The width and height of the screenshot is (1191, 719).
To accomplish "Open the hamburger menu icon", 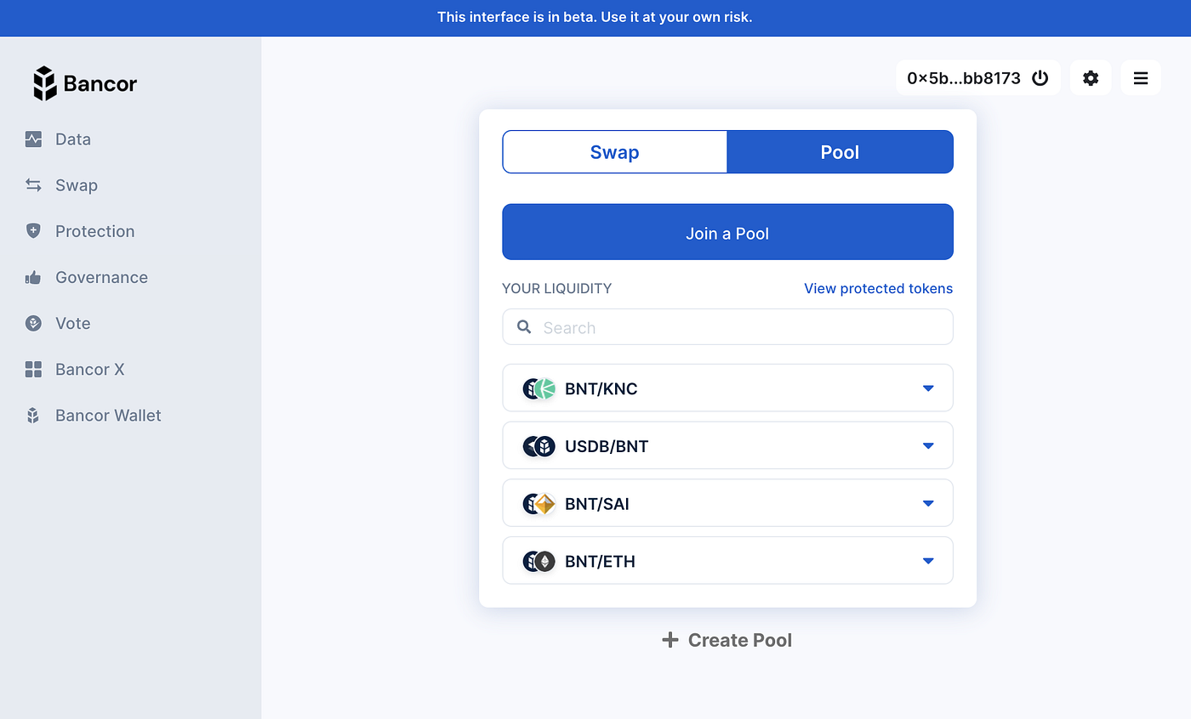I will click(x=1141, y=78).
